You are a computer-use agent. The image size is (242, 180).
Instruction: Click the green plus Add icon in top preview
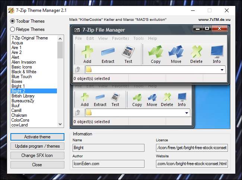coord(87,51)
